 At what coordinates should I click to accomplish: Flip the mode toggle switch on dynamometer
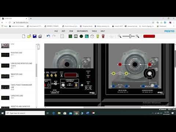click(70, 85)
